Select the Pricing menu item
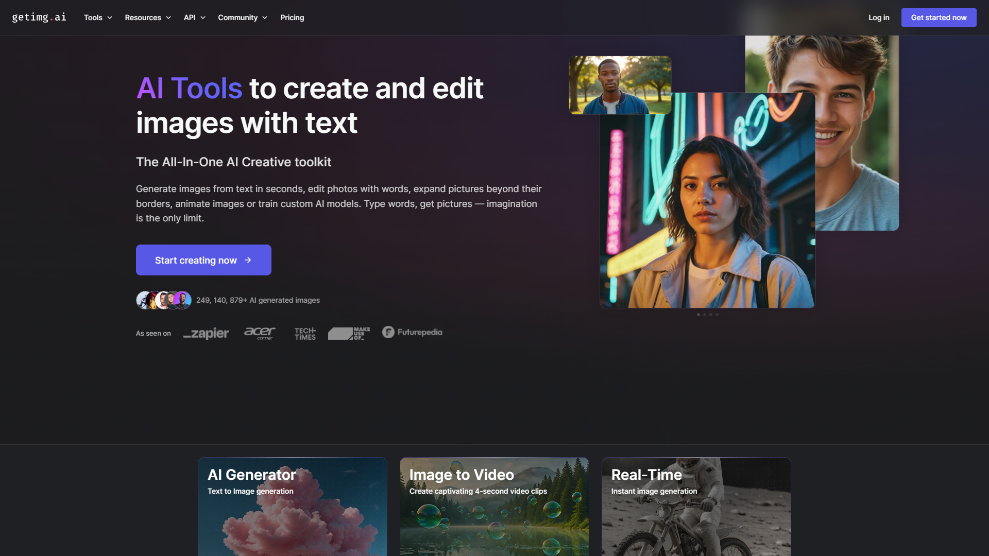 pyautogui.click(x=292, y=17)
